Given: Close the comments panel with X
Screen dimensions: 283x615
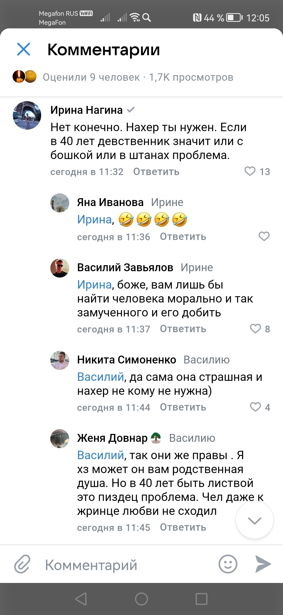Looking at the screenshot, I should click(24, 49).
